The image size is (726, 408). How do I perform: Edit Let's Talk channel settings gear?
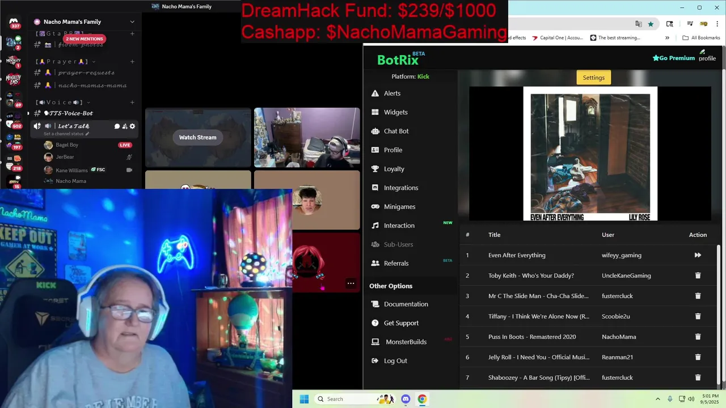[132, 126]
